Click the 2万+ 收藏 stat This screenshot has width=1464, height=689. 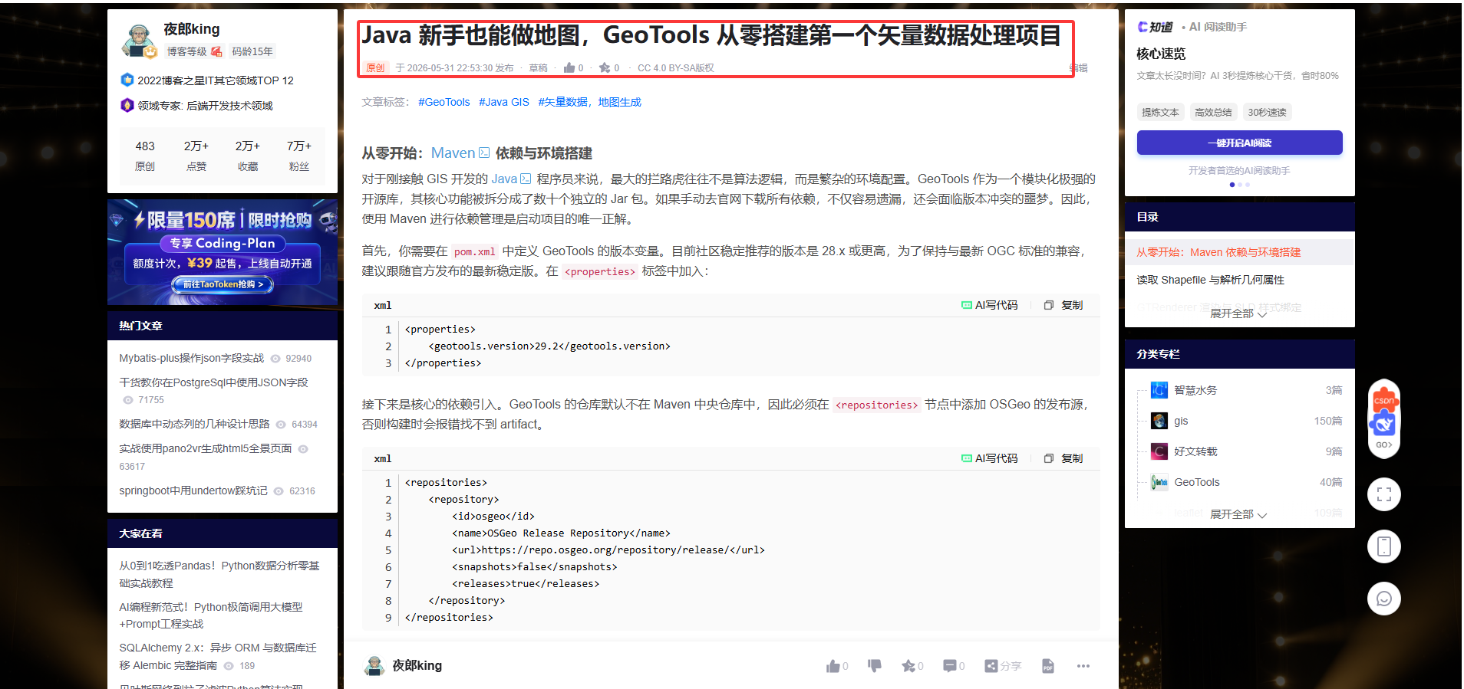(248, 156)
